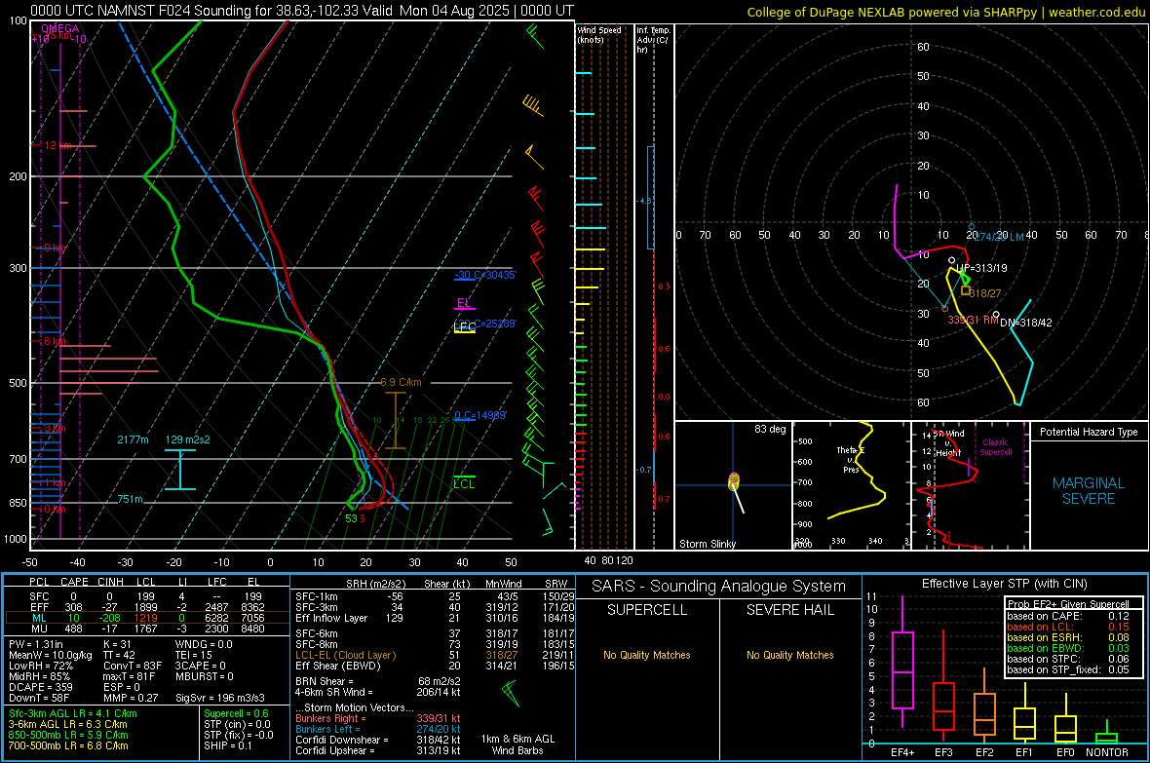
Task: Click the blue Bunkers Left storm motion
Action: (x=378, y=729)
